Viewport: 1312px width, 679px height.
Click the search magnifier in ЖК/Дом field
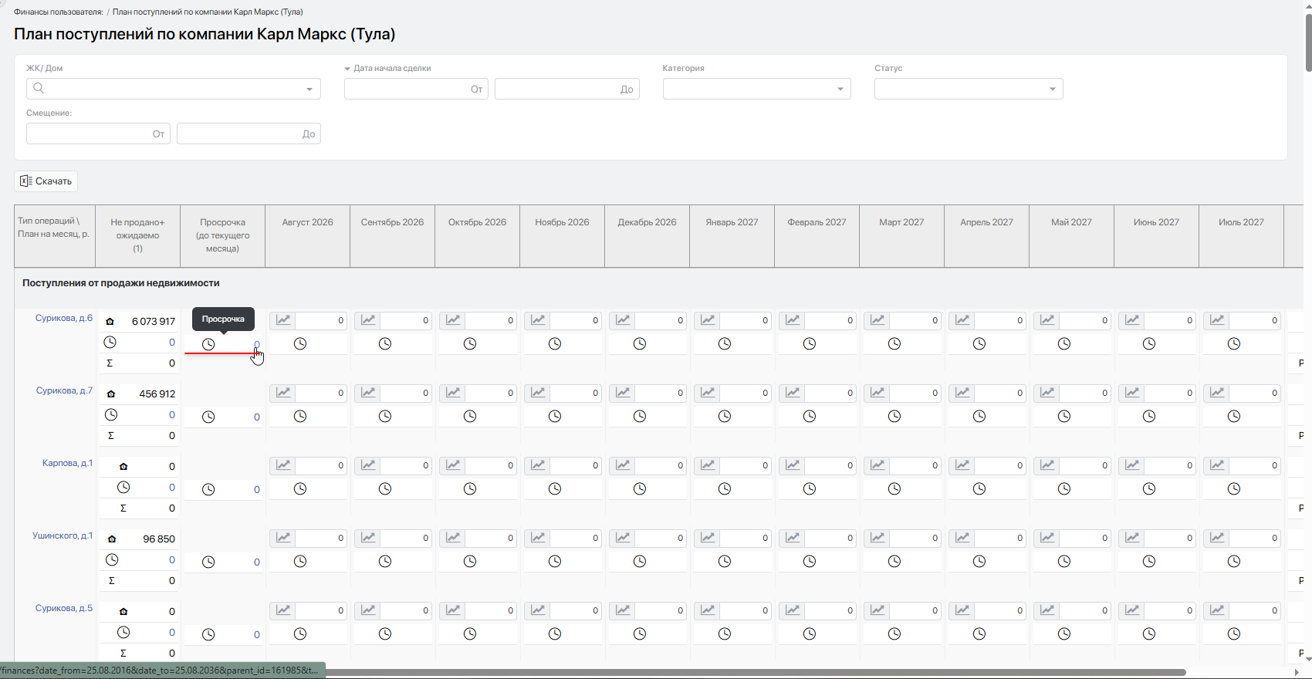click(39, 88)
